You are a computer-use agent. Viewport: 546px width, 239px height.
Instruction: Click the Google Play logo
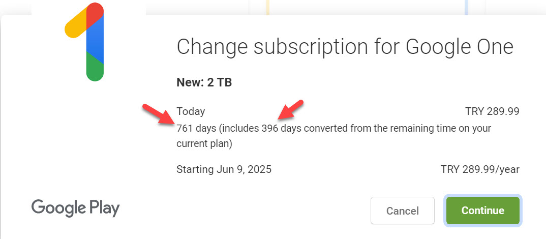point(75,208)
